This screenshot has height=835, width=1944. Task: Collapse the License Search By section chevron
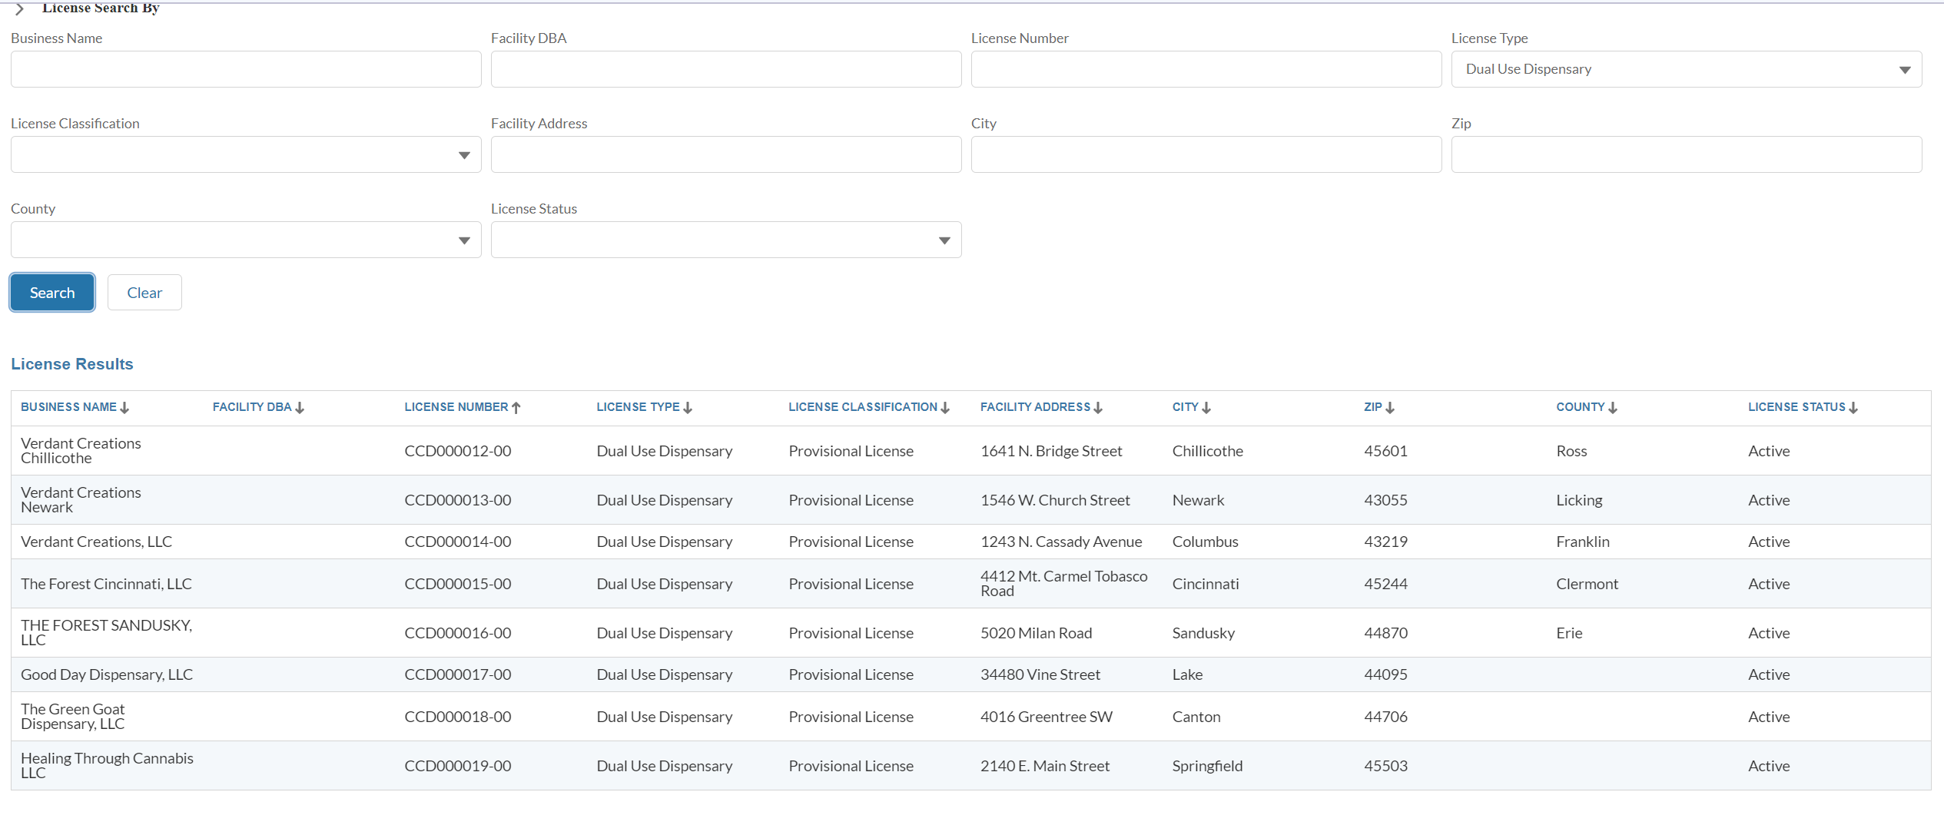(20, 8)
